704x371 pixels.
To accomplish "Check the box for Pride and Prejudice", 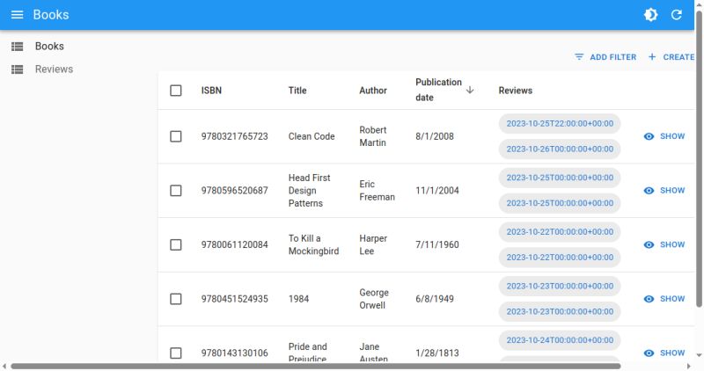I will point(176,353).
